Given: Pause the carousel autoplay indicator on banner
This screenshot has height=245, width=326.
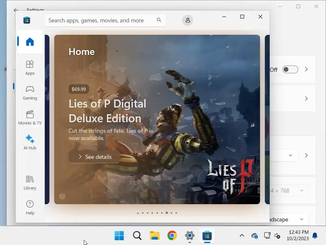Looking at the screenshot, I should 62,196.
